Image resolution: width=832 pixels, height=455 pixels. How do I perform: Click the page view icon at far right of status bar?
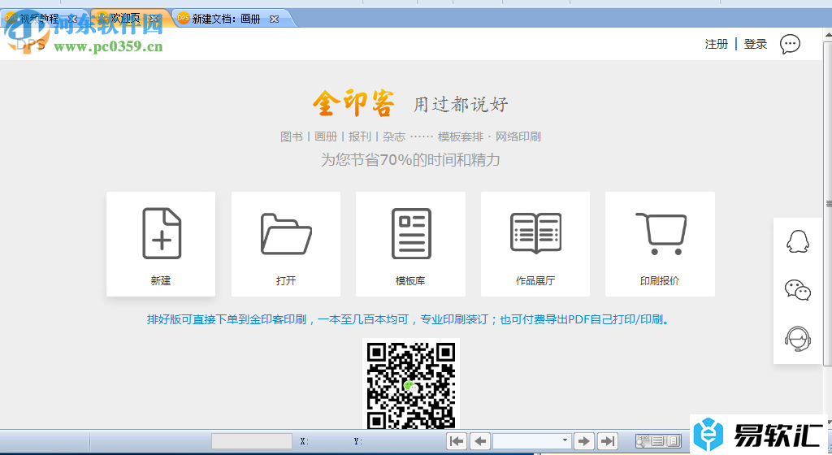click(674, 441)
